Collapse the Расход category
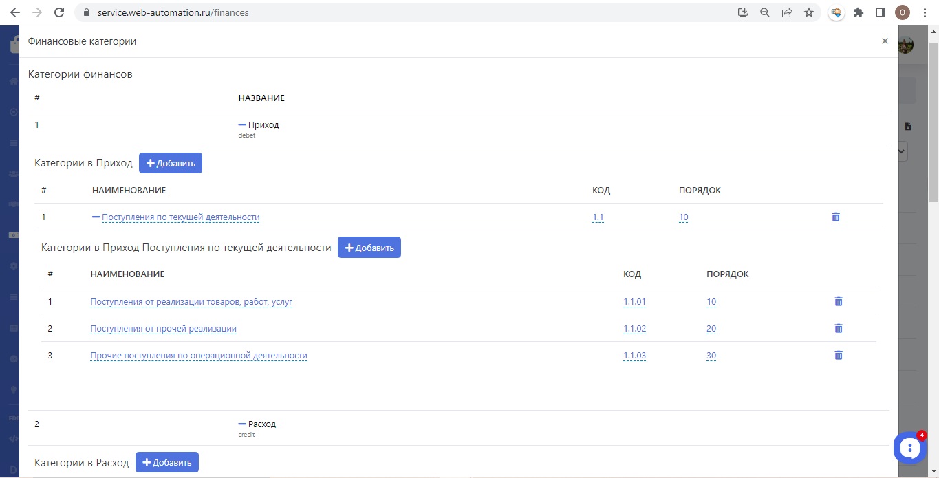This screenshot has height=478, width=939. 242,424
